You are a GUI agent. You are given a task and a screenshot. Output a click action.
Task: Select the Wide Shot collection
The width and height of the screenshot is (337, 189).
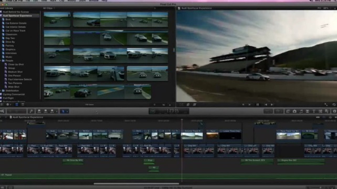point(14,87)
